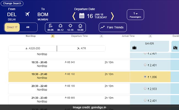Open Fare Trends
This screenshot has height=110, width=179.
click(x=113, y=27)
